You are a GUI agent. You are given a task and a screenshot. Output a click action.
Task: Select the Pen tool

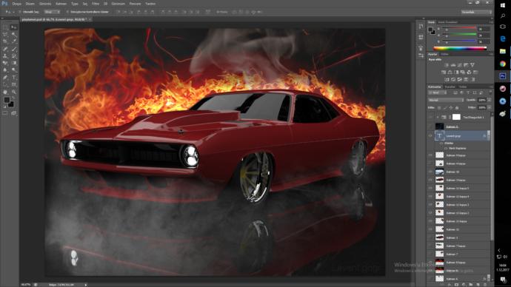pyautogui.click(x=5, y=78)
